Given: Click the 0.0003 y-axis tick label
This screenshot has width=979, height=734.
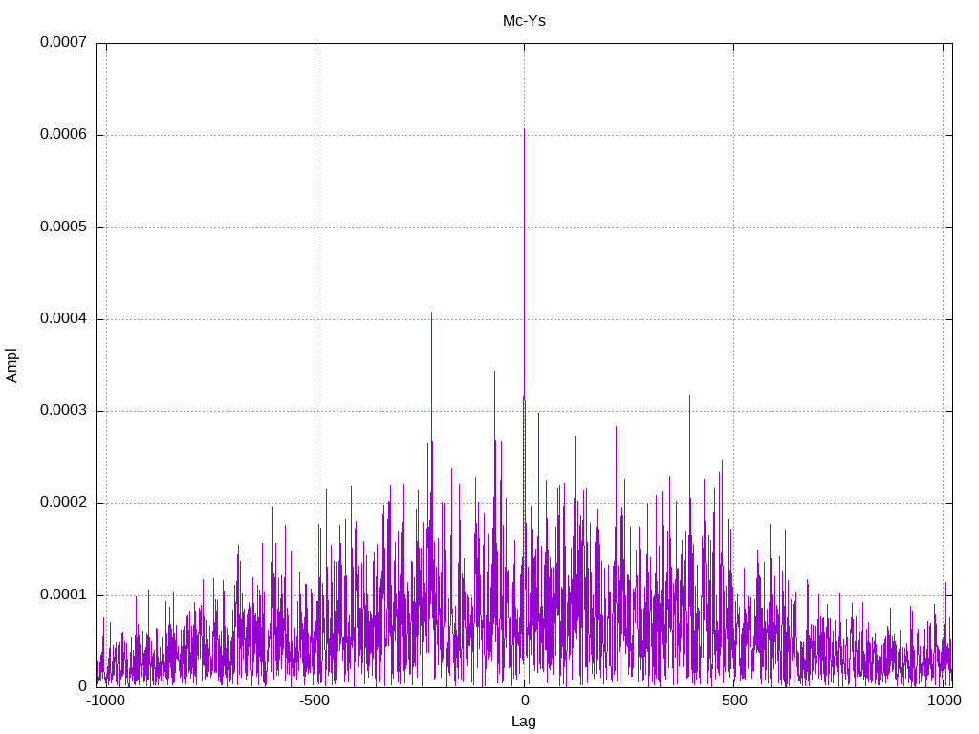Looking at the screenshot, I should pos(63,410).
